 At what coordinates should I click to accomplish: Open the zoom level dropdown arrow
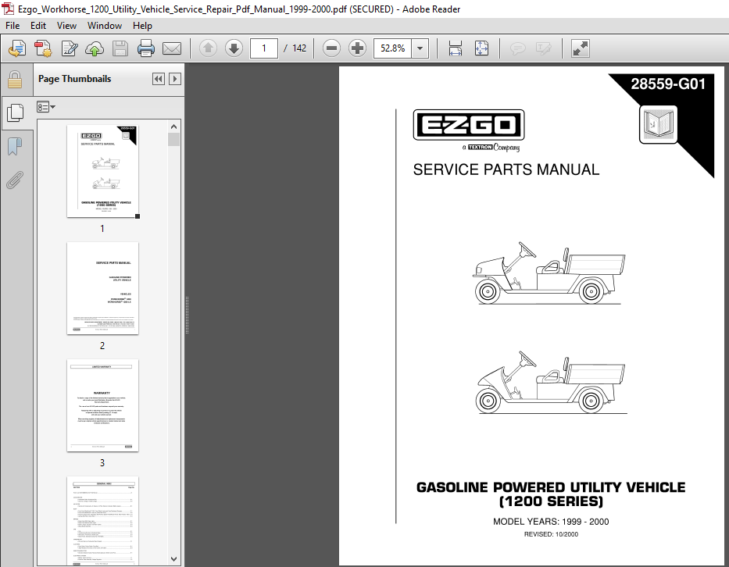(x=420, y=48)
